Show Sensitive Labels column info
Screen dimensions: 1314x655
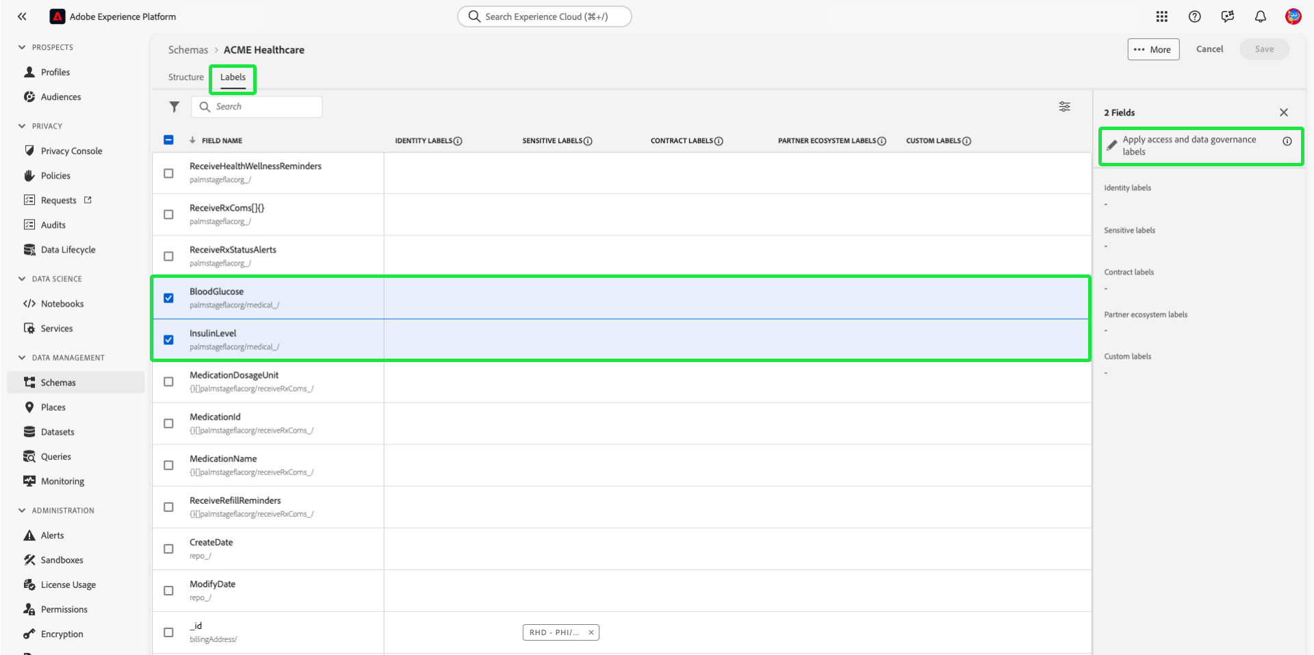(x=588, y=141)
